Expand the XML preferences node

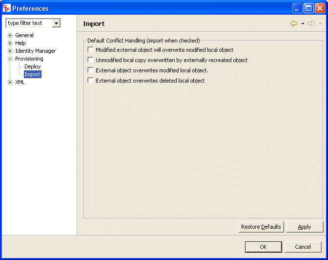(x=10, y=82)
